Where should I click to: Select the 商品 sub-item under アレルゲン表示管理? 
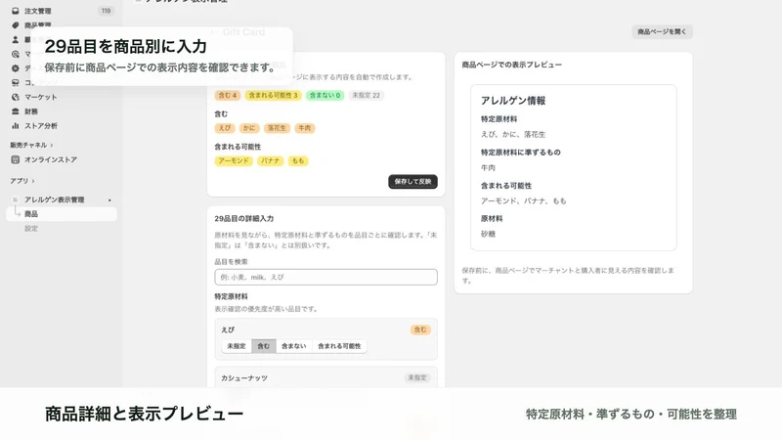(x=61, y=214)
